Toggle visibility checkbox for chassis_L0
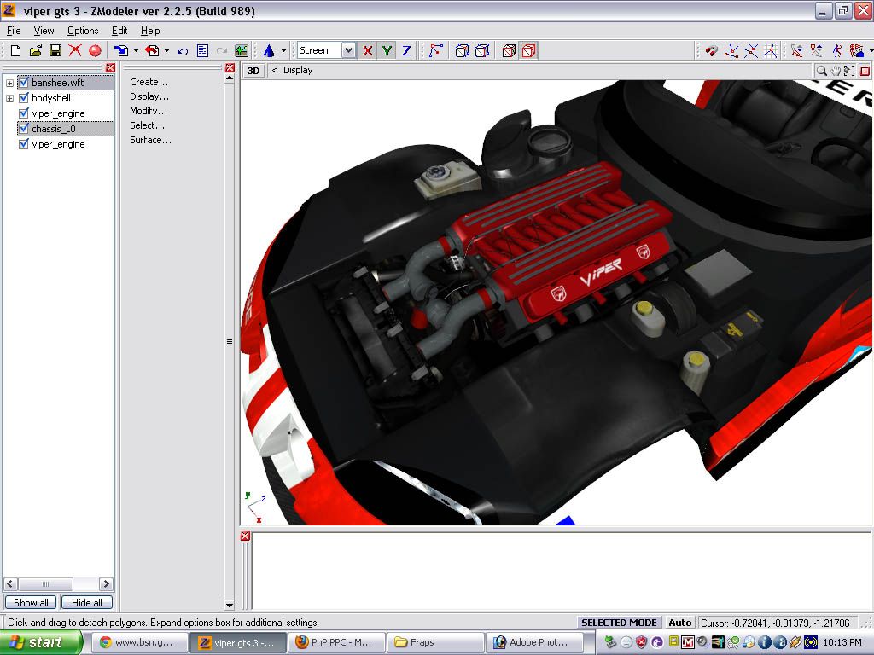The height and width of the screenshot is (655, 874). [x=24, y=129]
